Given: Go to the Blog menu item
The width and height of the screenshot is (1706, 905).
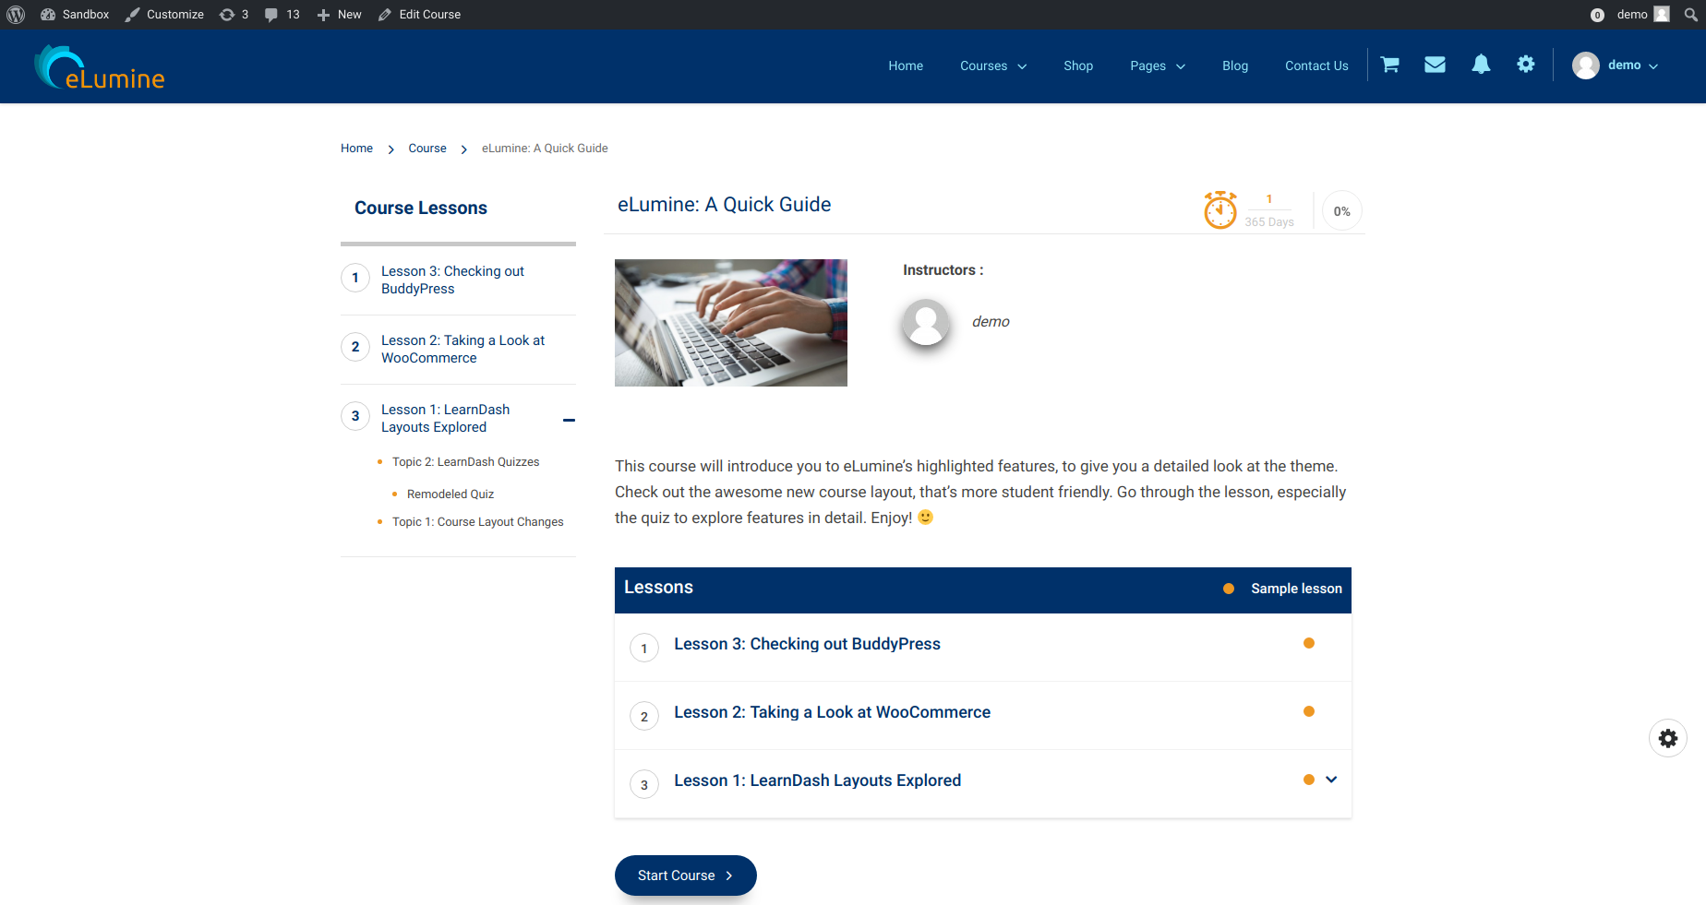Looking at the screenshot, I should point(1234,65).
